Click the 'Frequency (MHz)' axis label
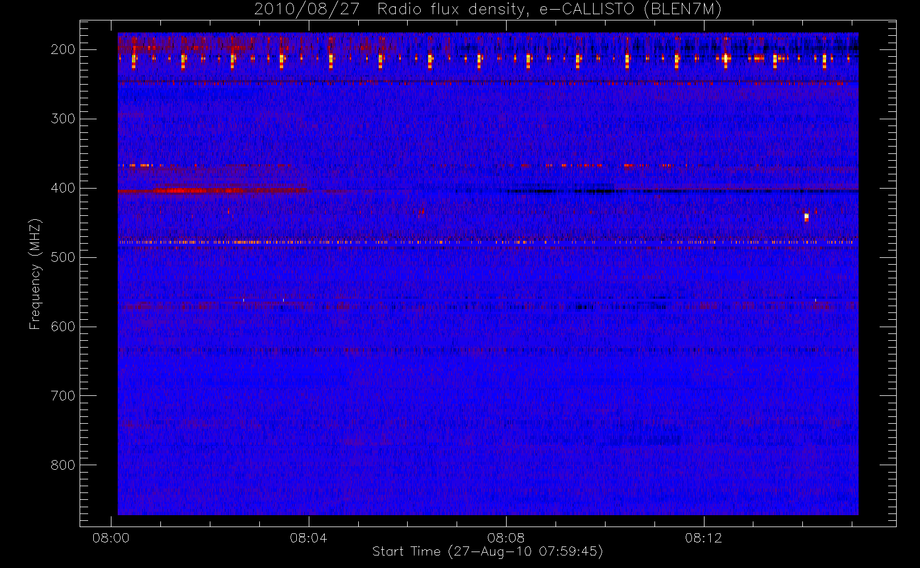 click(x=35, y=274)
